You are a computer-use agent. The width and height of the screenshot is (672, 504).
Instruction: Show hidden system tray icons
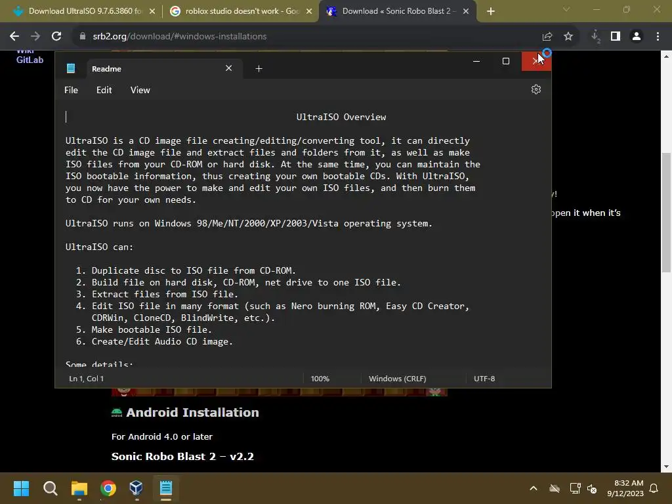[534, 488]
